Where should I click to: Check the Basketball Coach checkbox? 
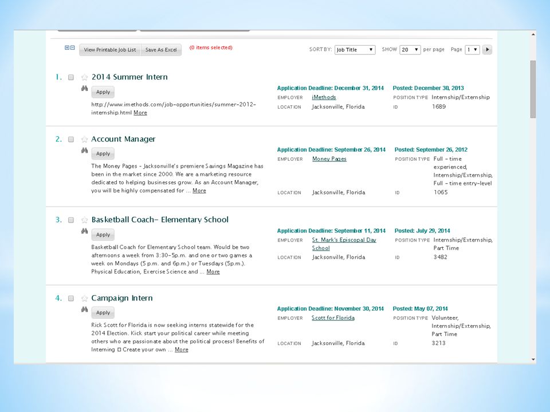coord(71,220)
